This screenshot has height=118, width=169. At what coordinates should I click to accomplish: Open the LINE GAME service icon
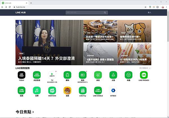coord(21,90)
